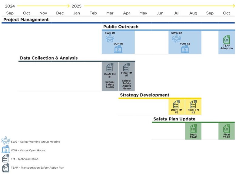Image resolution: width=236 pixels, height=175 pixels.
Task: Click the TSAP Adoption document icon
Action: pyautogui.click(x=227, y=39)
